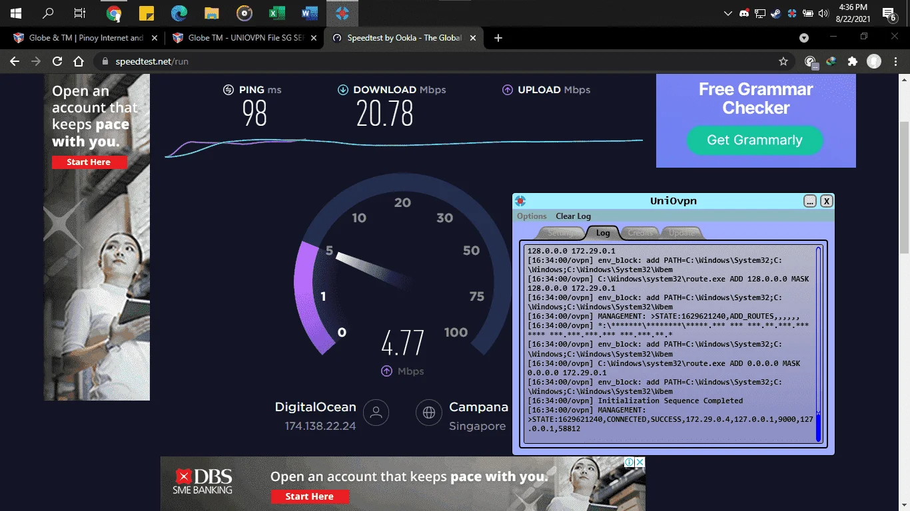Open Chrome's three-dot menu
This screenshot has width=910, height=511.
click(896, 61)
